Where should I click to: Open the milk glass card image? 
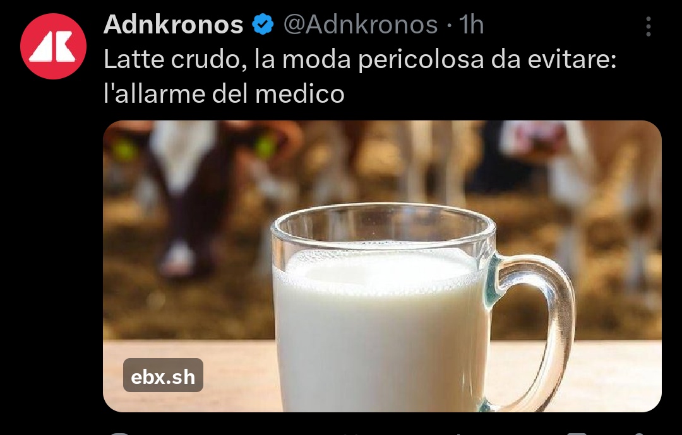pyautogui.click(x=382, y=266)
